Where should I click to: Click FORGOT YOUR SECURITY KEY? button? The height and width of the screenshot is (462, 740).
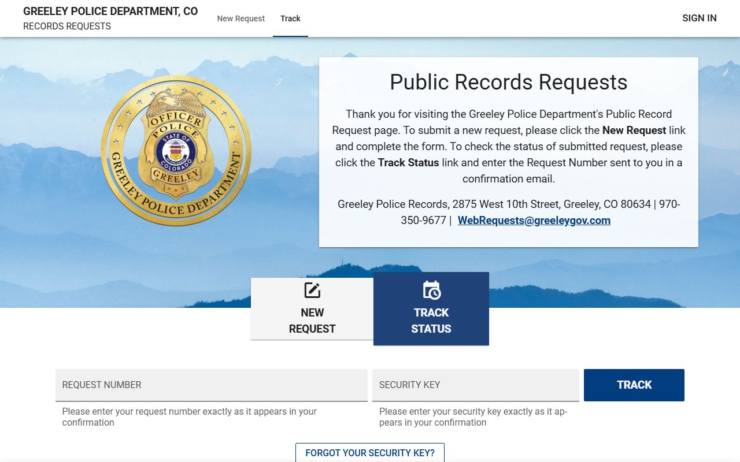tap(370, 453)
